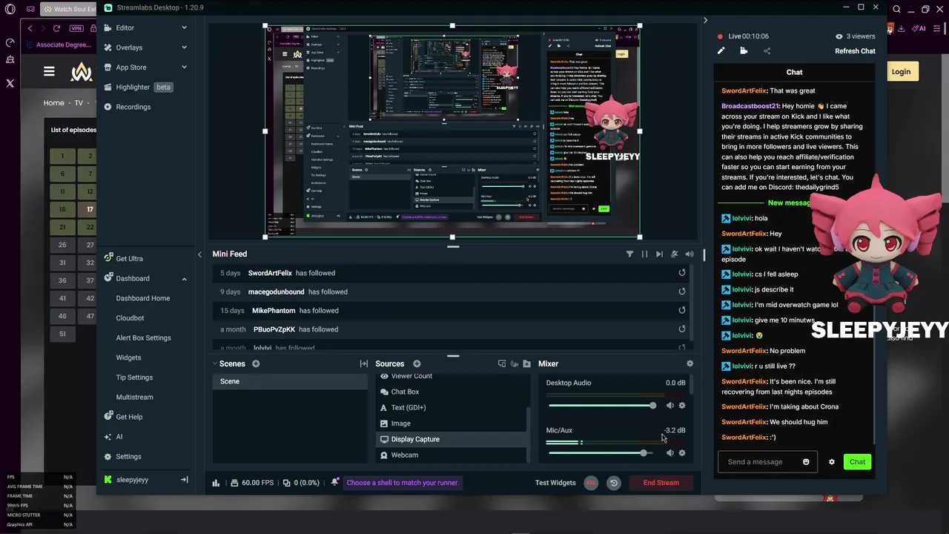Mute the Mic/Aux source

[x=670, y=453]
